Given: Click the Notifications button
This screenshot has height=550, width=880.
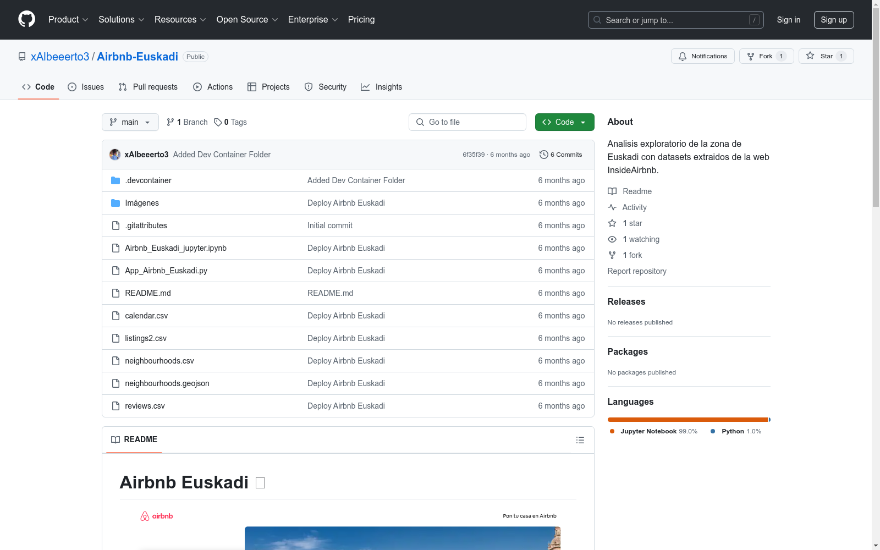Looking at the screenshot, I should [x=703, y=56].
